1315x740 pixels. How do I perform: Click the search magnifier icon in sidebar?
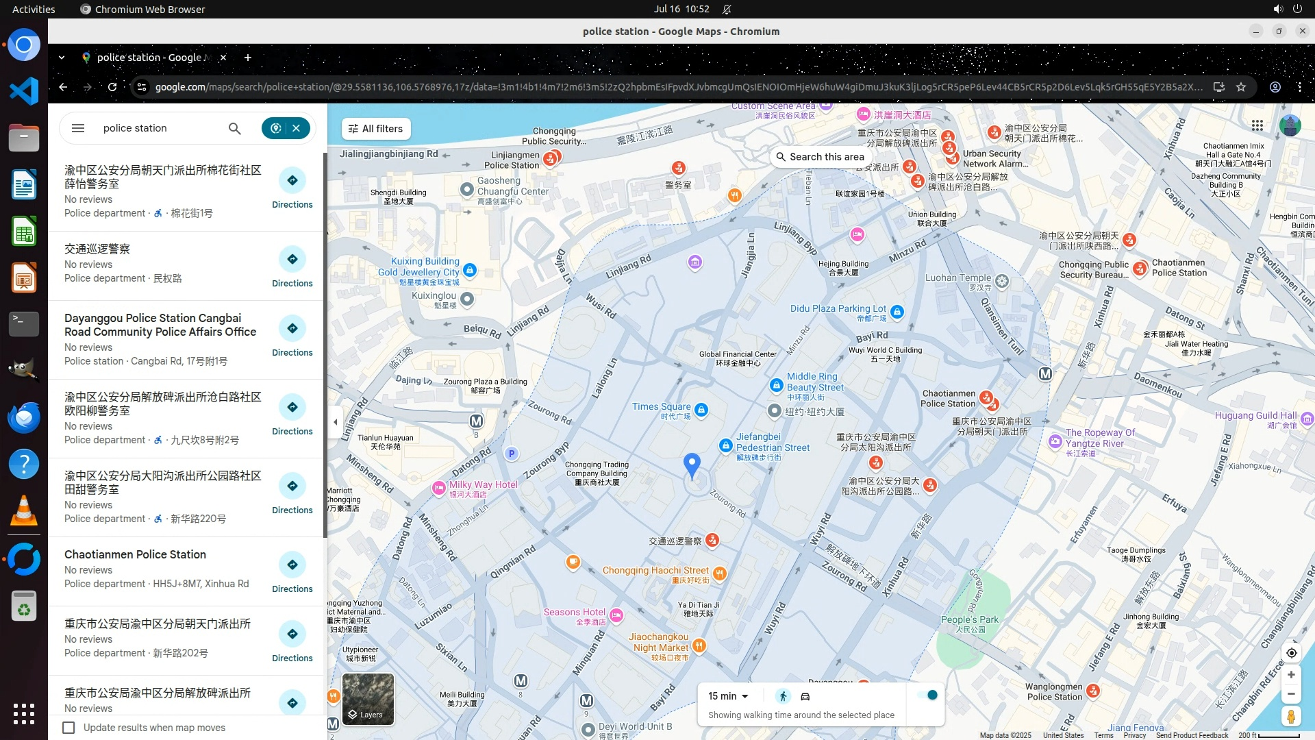coord(234,128)
